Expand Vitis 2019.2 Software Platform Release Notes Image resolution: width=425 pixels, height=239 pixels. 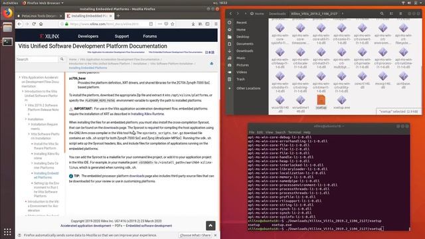click(26, 105)
